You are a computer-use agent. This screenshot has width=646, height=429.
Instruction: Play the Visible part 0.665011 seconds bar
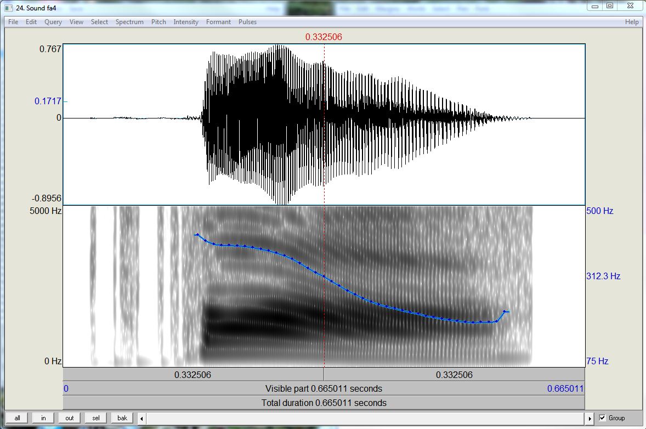pos(324,388)
